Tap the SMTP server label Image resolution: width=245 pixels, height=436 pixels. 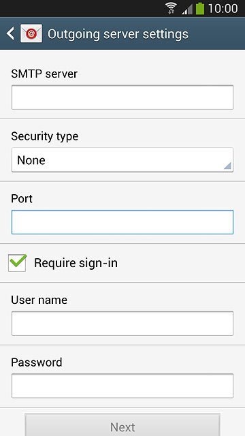tap(44, 74)
